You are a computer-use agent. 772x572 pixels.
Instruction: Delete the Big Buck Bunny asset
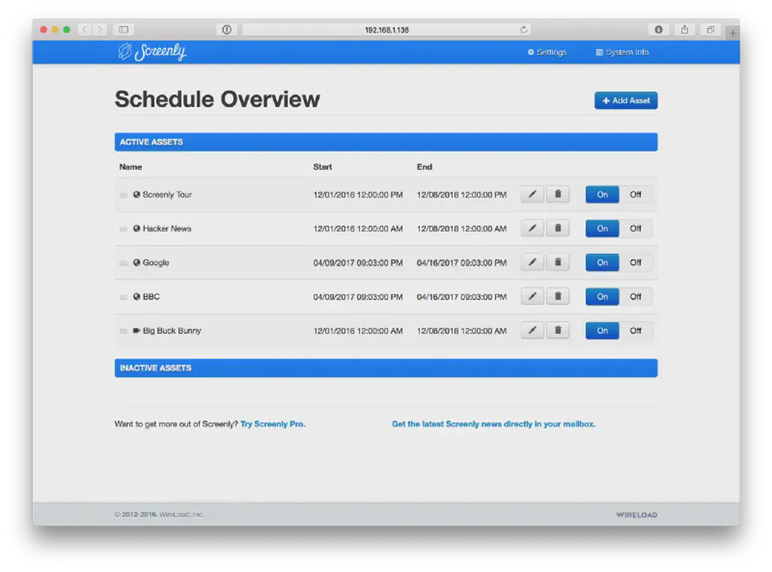(x=558, y=329)
